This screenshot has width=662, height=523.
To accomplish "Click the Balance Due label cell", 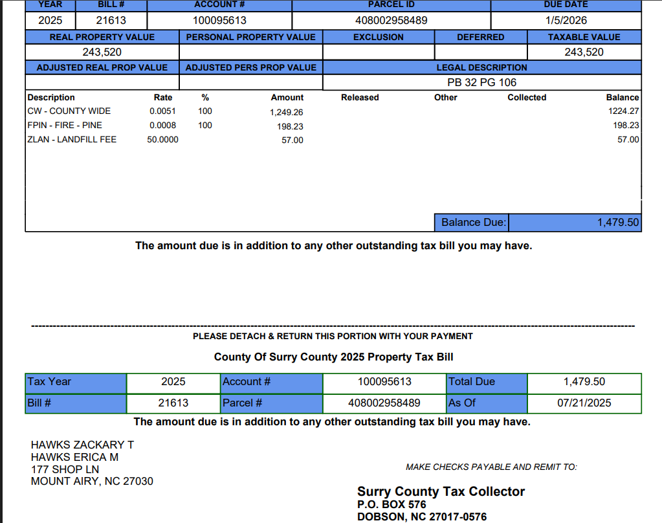I will 472,223.
